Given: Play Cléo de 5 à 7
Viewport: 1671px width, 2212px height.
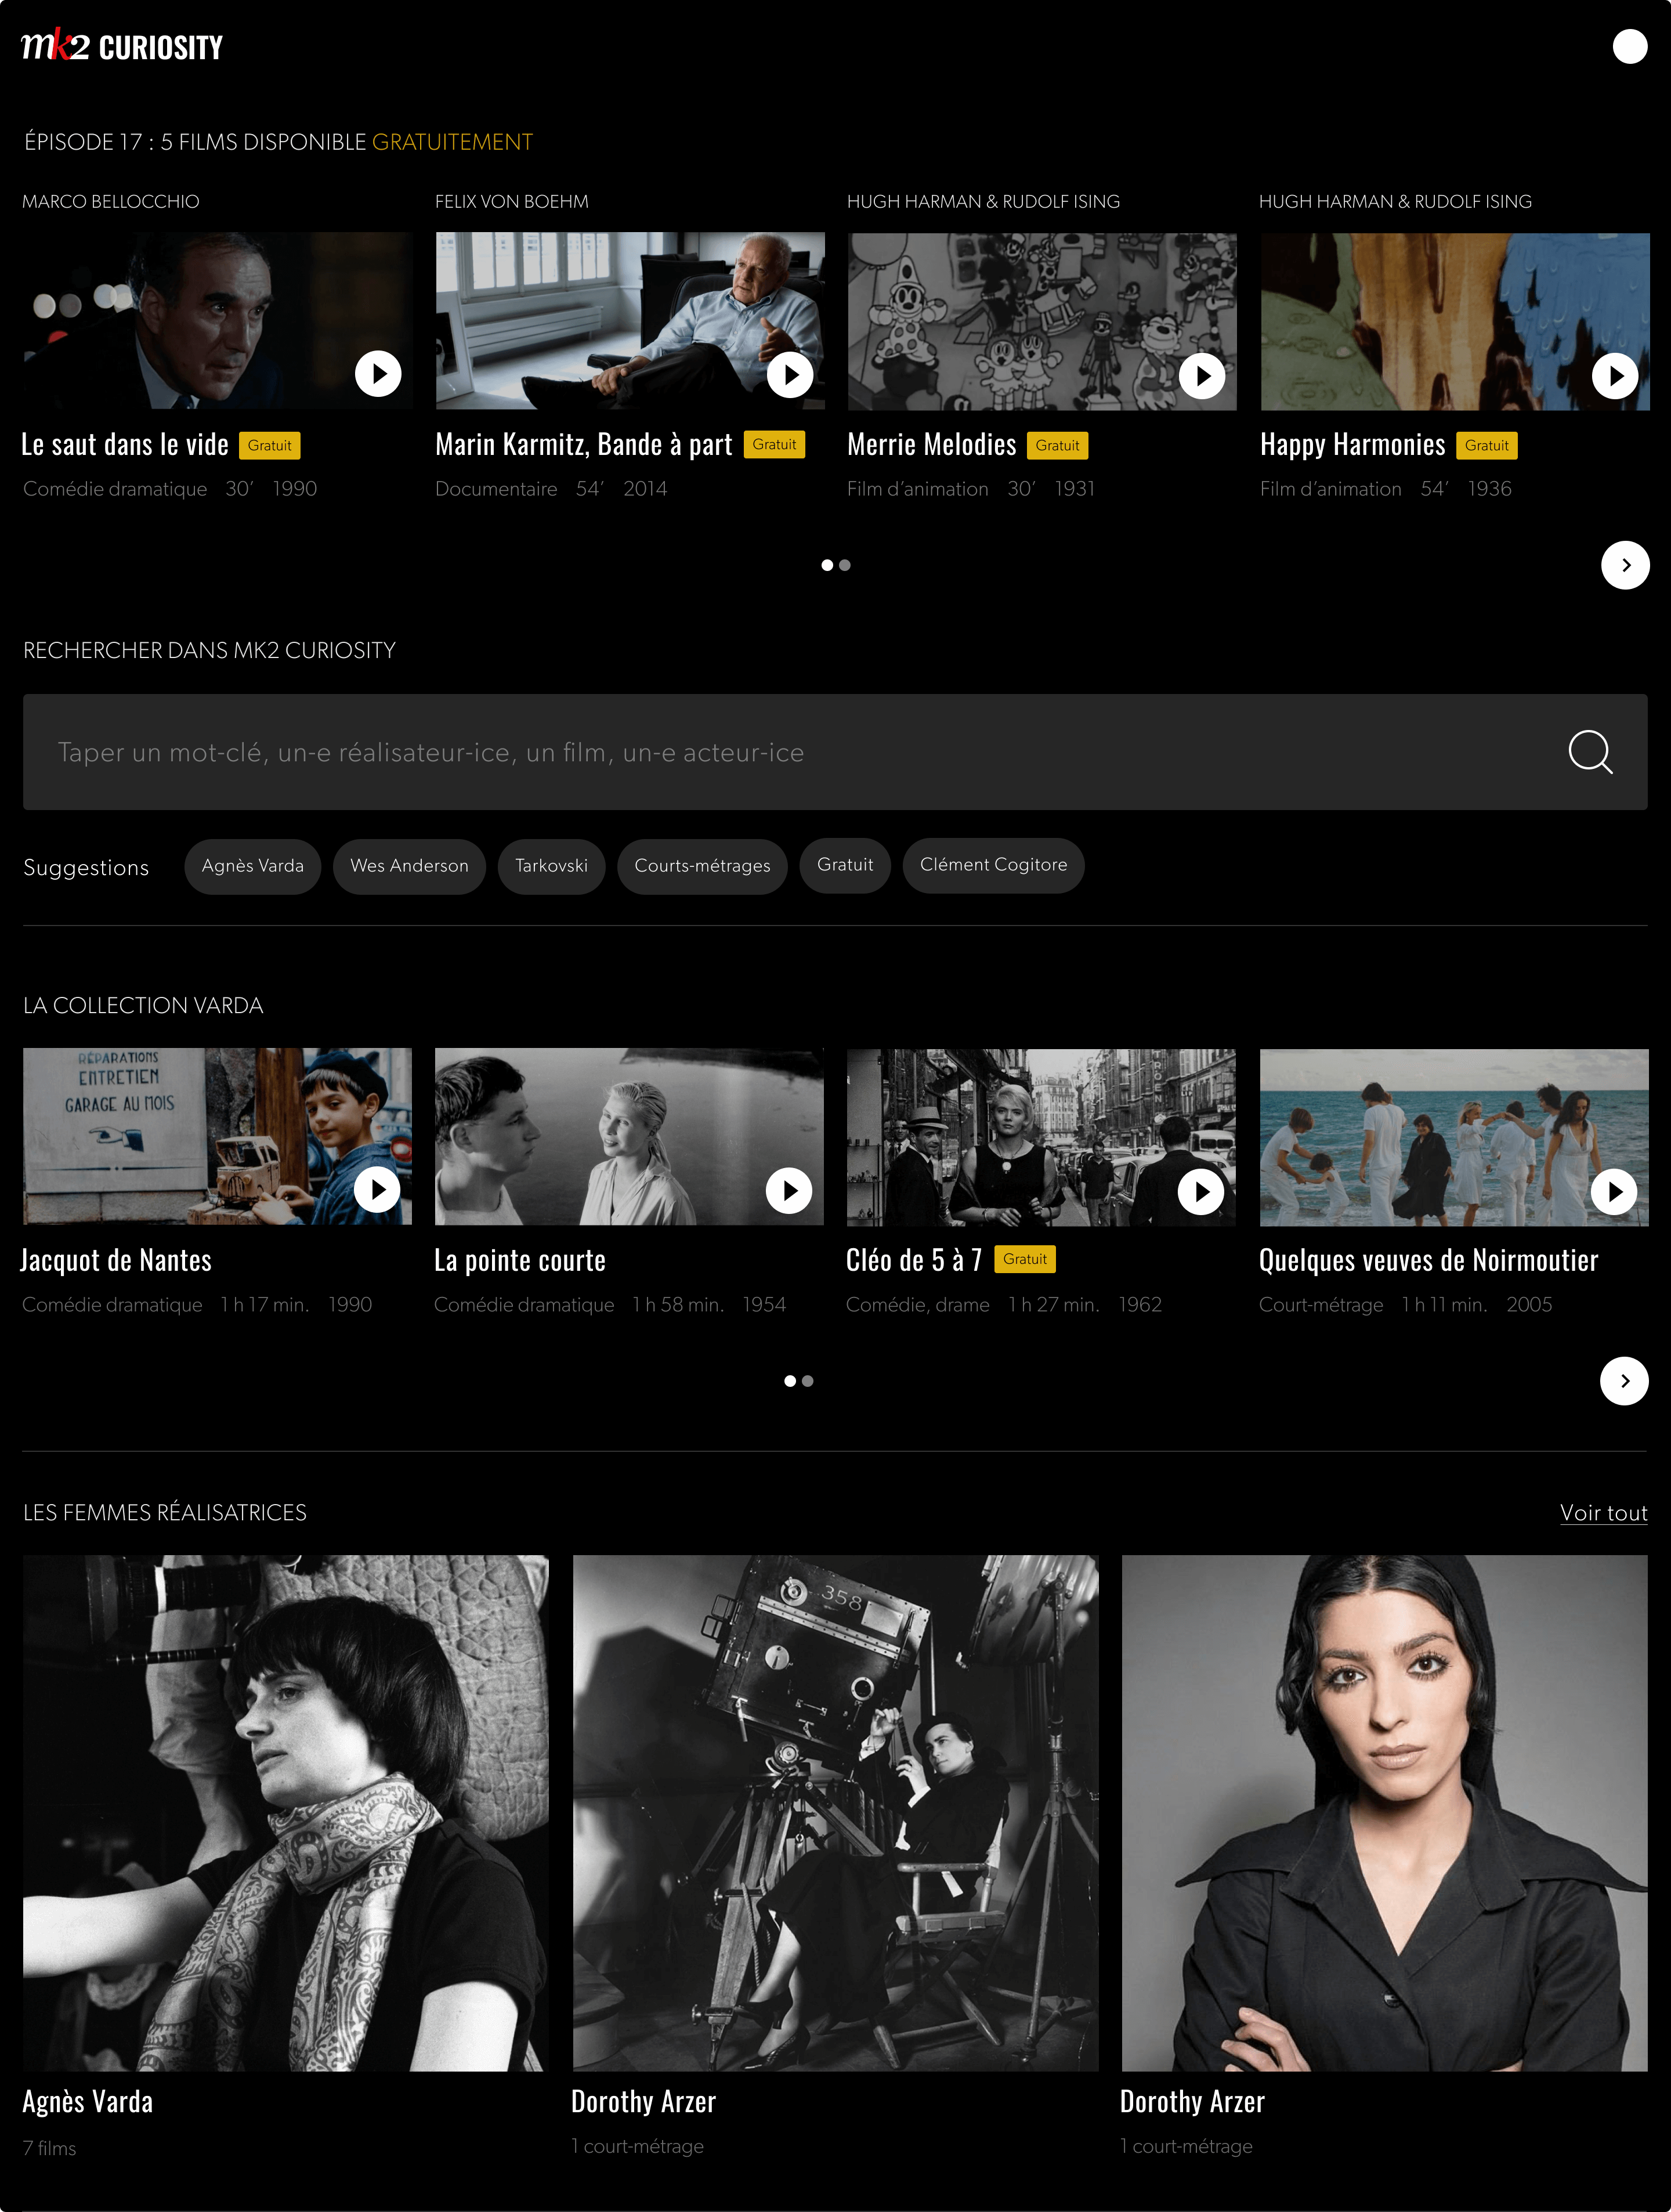Looking at the screenshot, I should tap(1201, 1191).
